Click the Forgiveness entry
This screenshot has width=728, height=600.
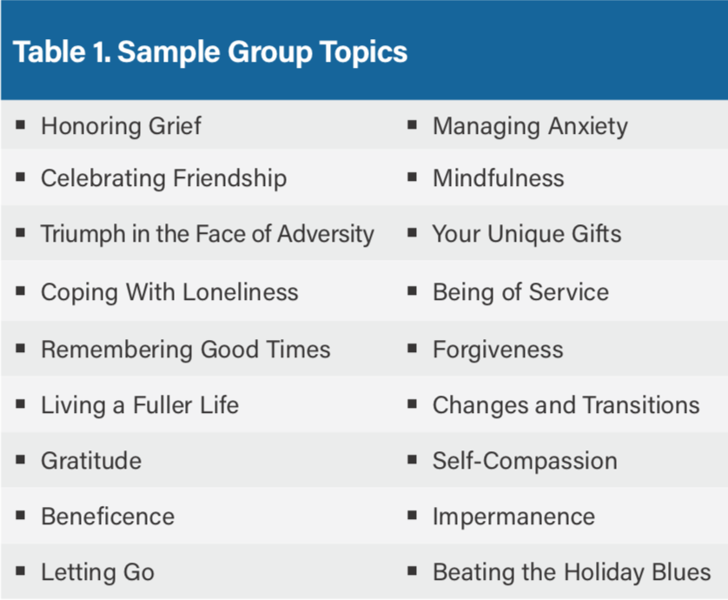[x=498, y=350]
